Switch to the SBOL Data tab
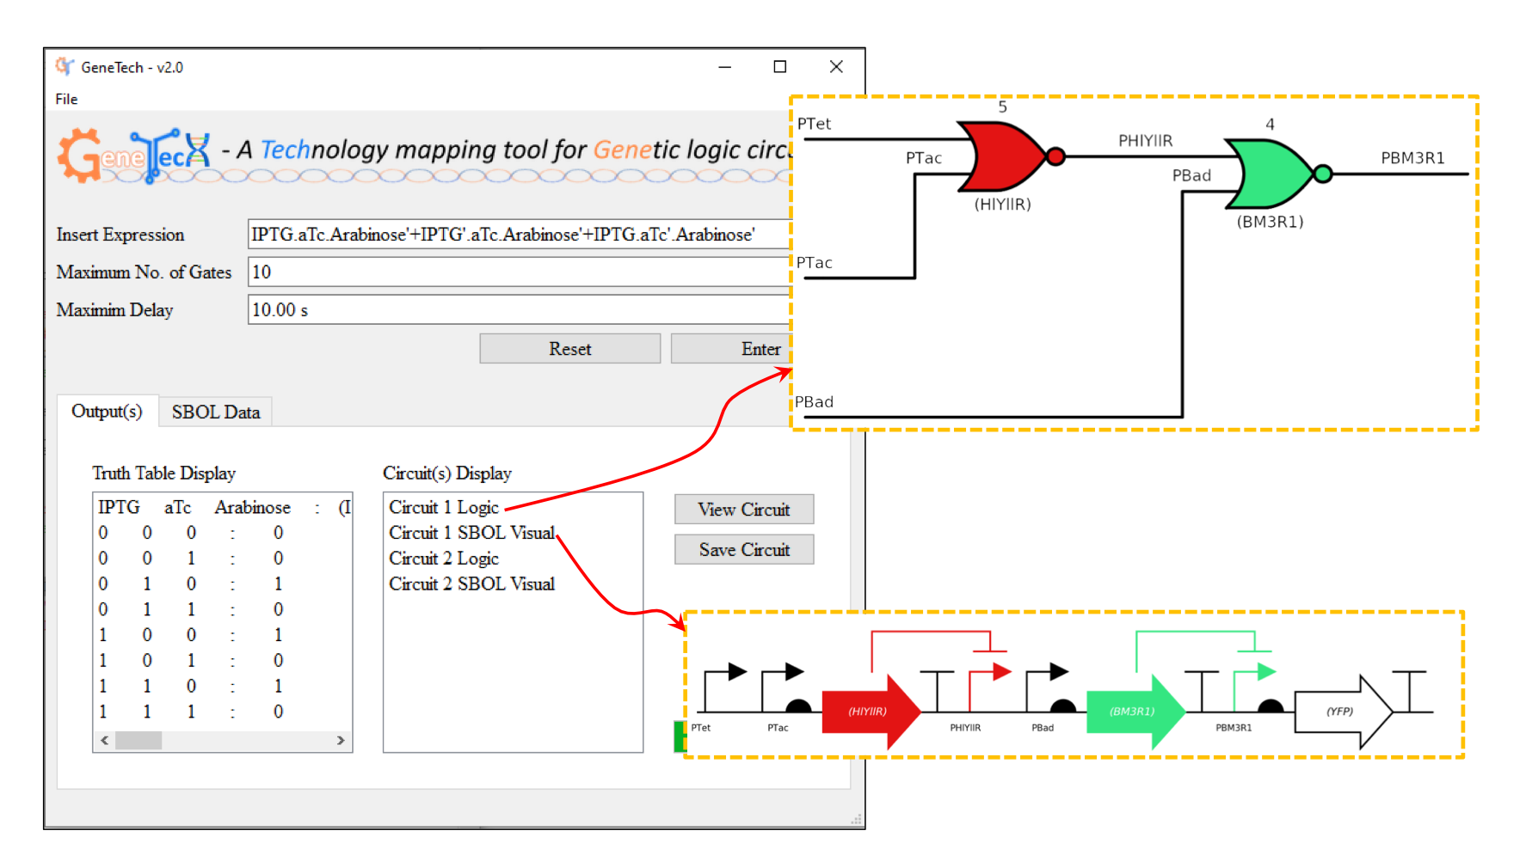Image resolution: width=1526 pixels, height=843 pixels. coord(215,412)
